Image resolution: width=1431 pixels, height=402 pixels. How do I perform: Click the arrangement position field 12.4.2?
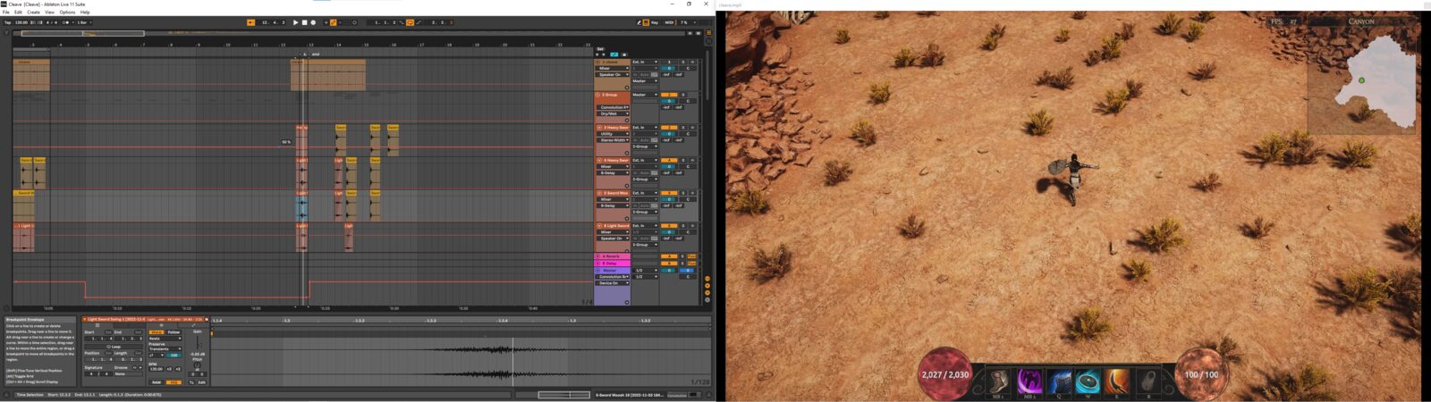[273, 22]
